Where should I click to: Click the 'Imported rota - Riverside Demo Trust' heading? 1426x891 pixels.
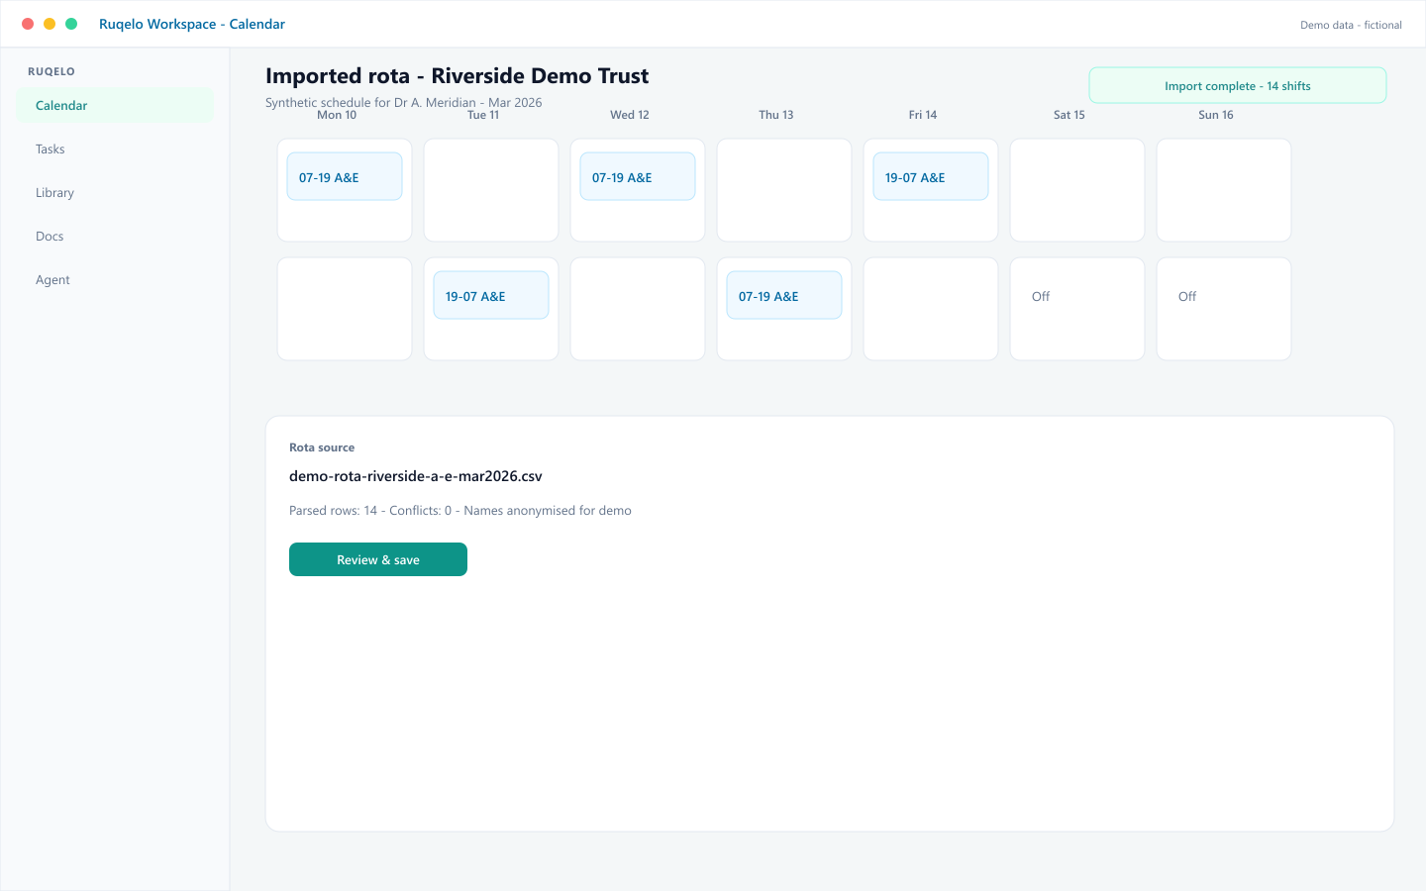pos(458,76)
